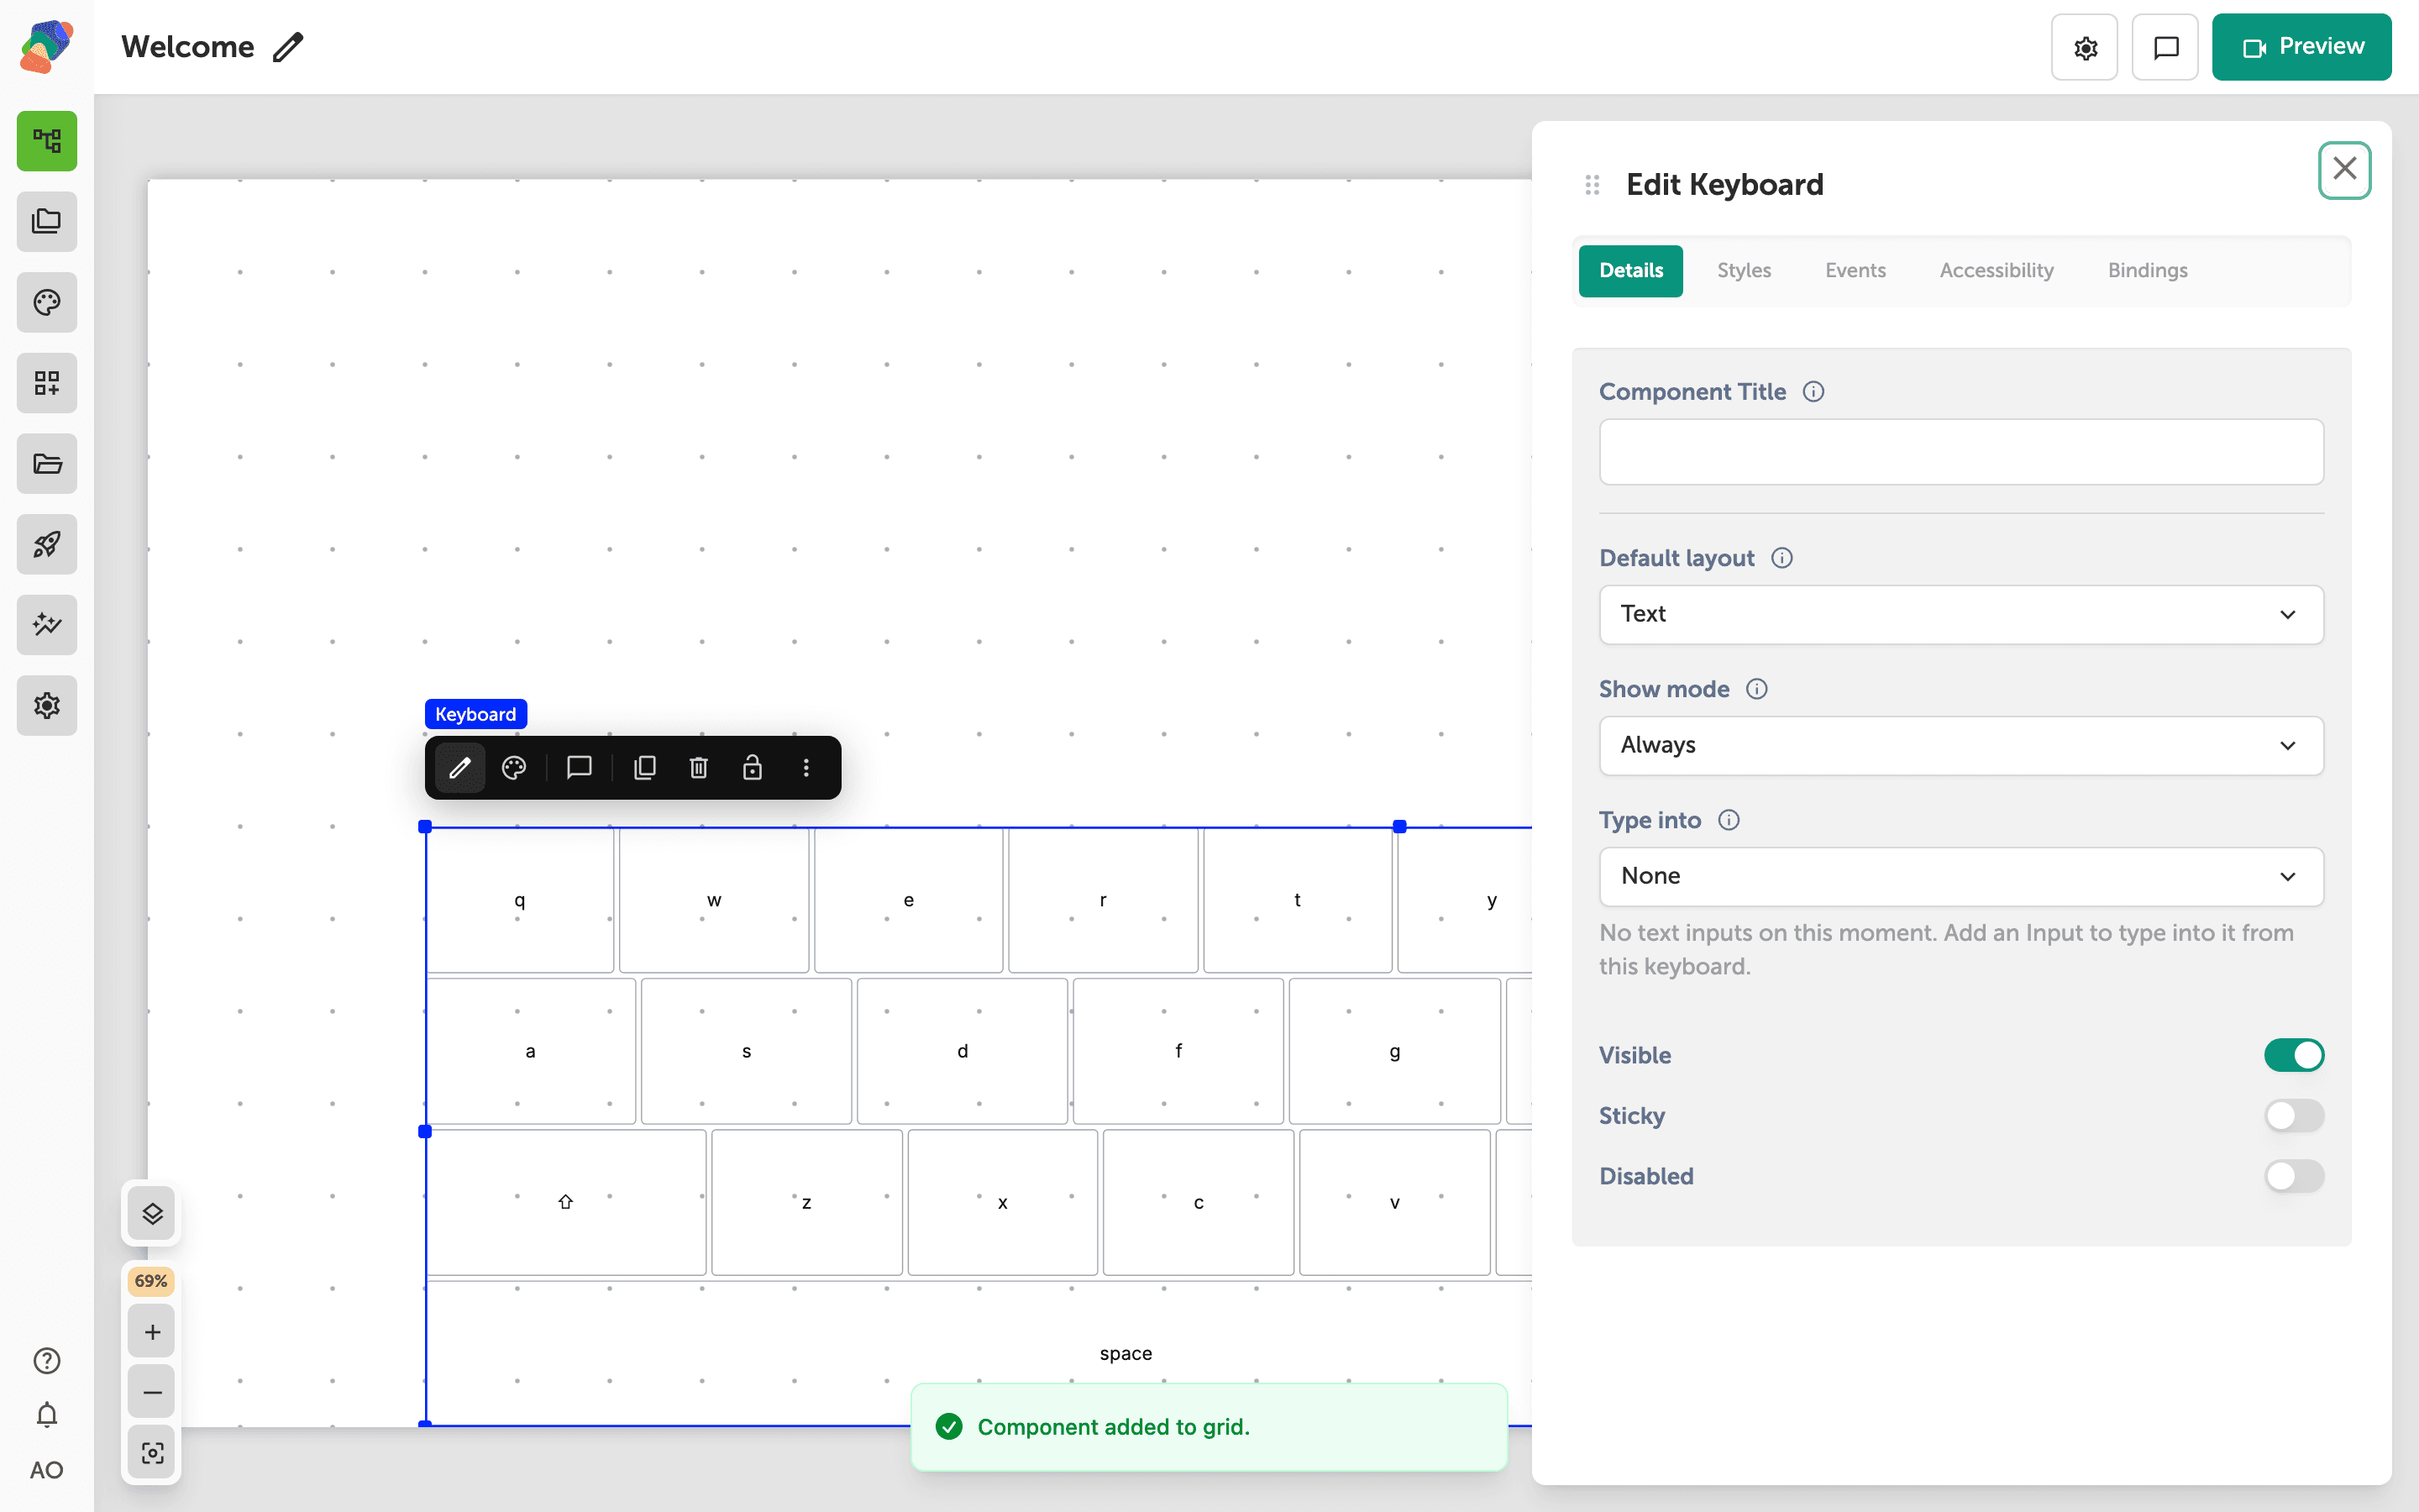Image resolution: width=2419 pixels, height=1512 pixels.
Task: Click the Component Title info icon
Action: pos(1813,392)
